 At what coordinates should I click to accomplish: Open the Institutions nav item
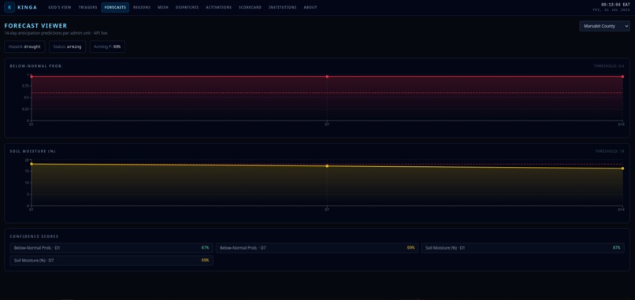(x=282, y=7)
